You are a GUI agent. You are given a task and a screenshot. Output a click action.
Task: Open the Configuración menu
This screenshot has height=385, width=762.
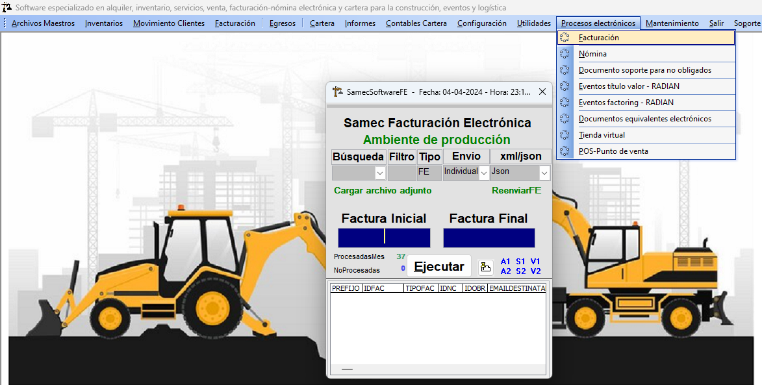coord(481,23)
